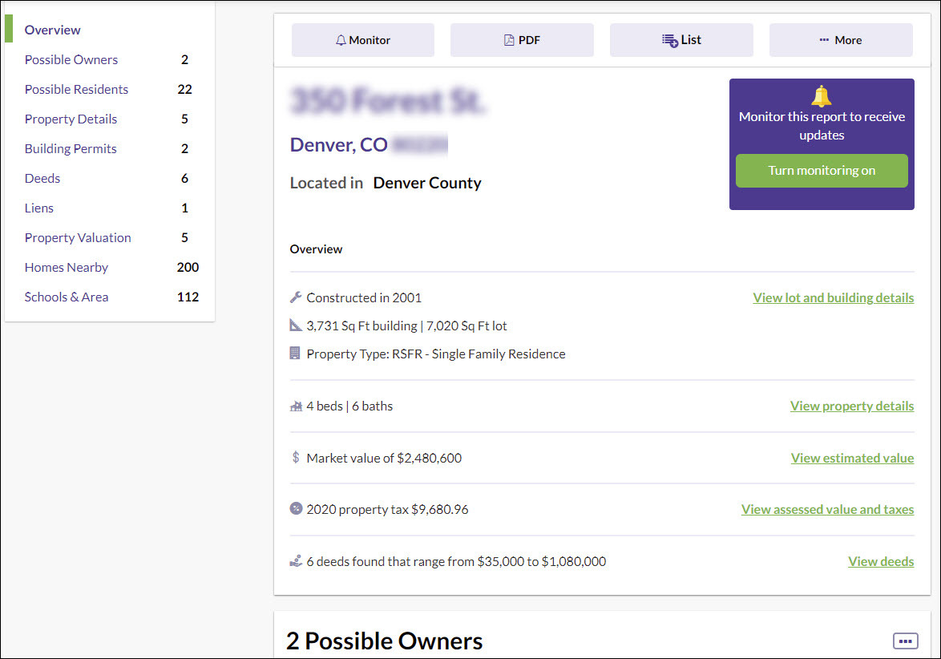Click the Monitor button at top

pyautogui.click(x=362, y=40)
